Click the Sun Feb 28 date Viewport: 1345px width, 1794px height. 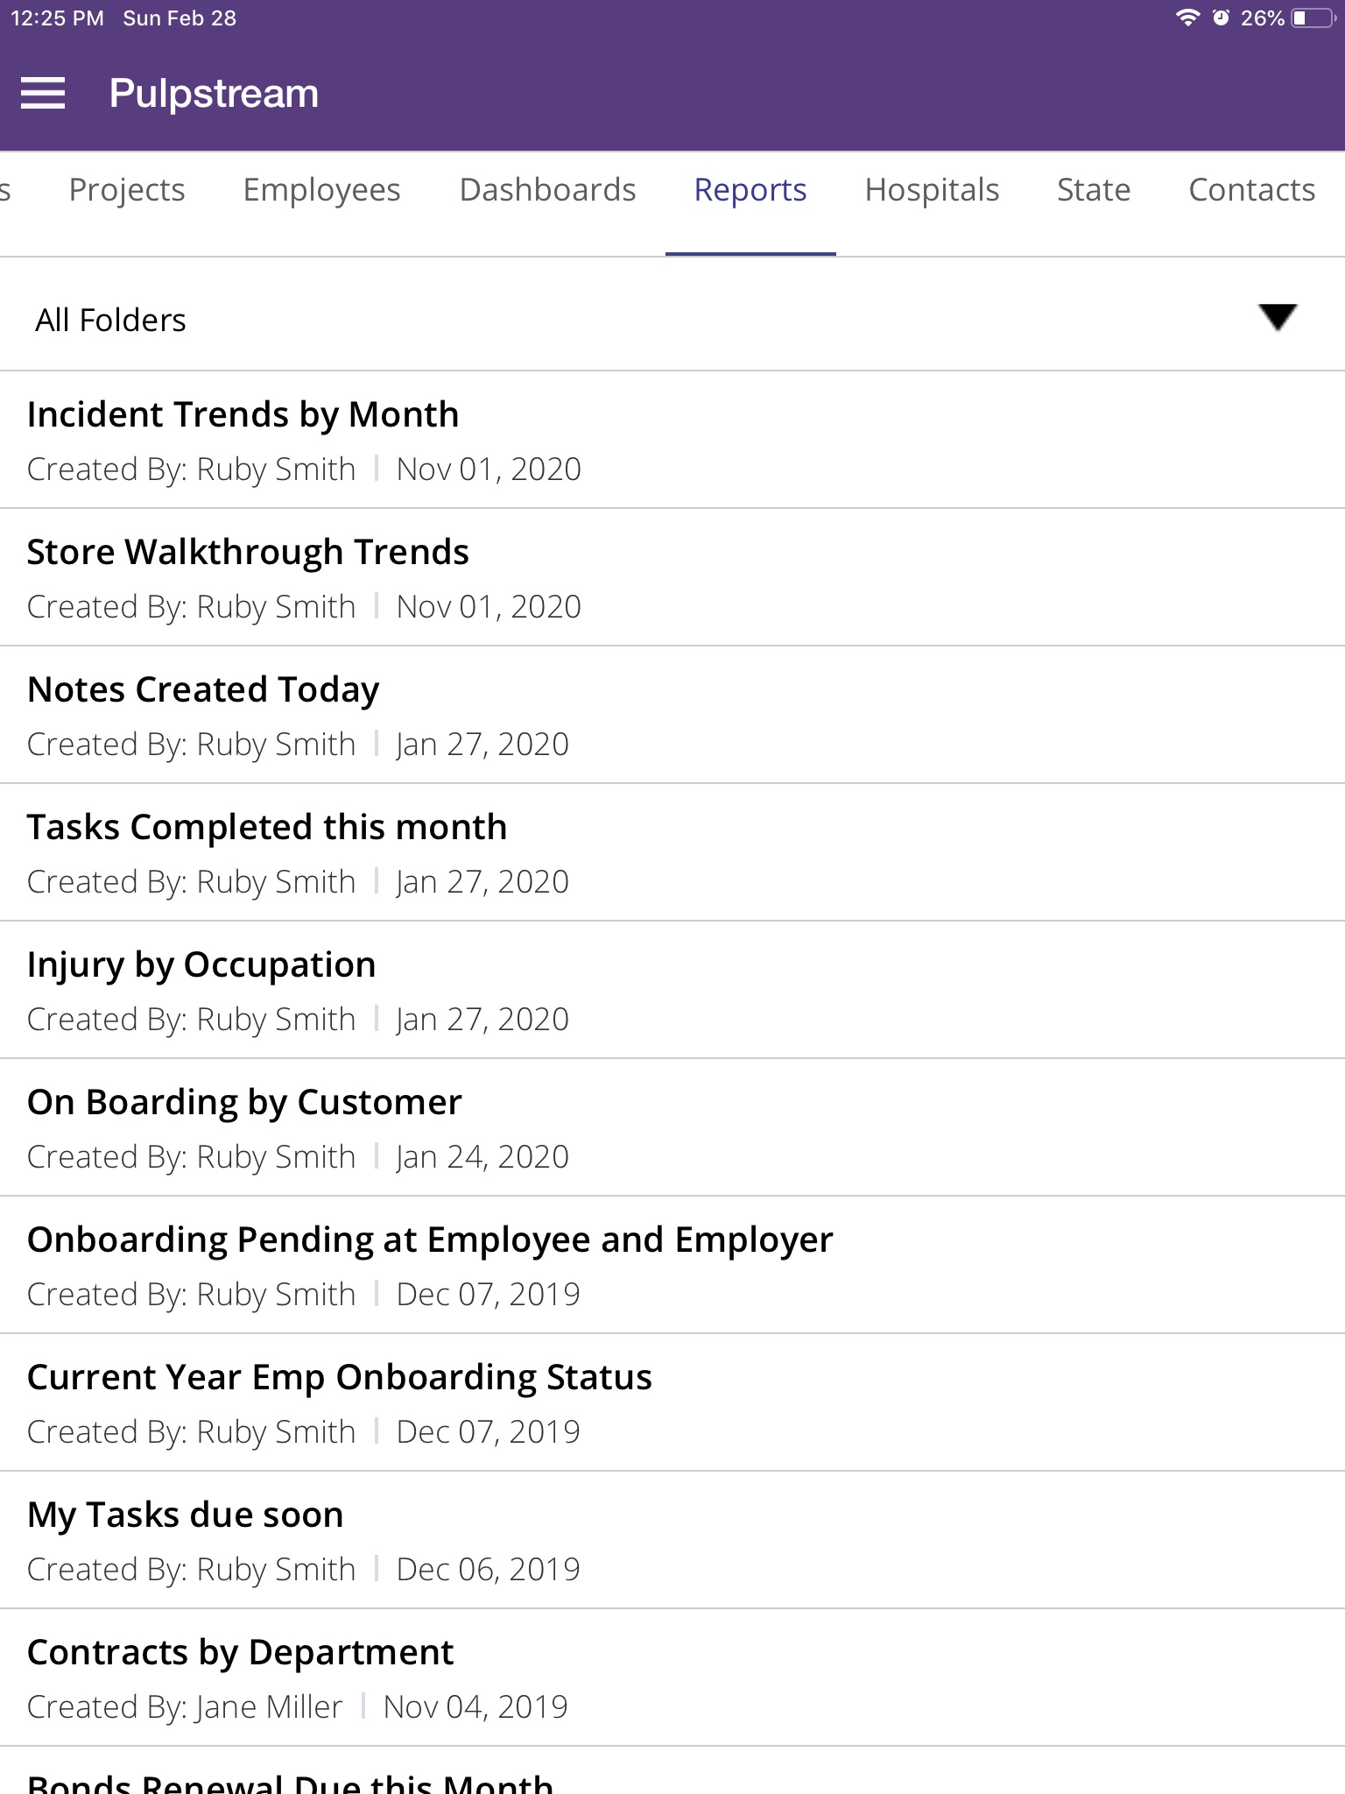[180, 18]
